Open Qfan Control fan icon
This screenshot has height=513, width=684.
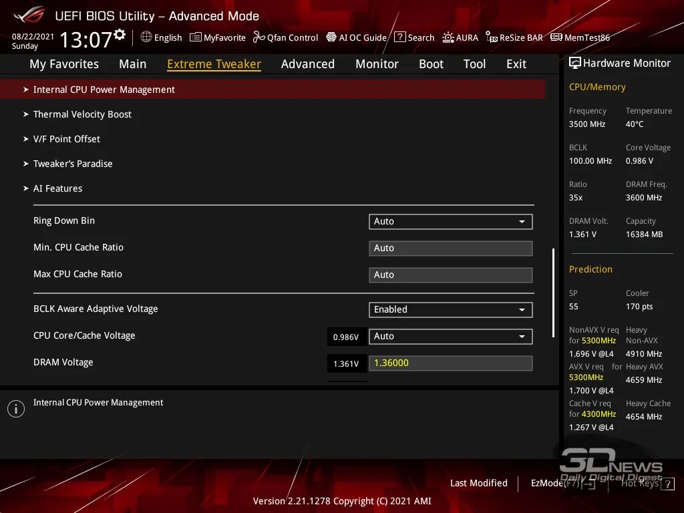(259, 37)
